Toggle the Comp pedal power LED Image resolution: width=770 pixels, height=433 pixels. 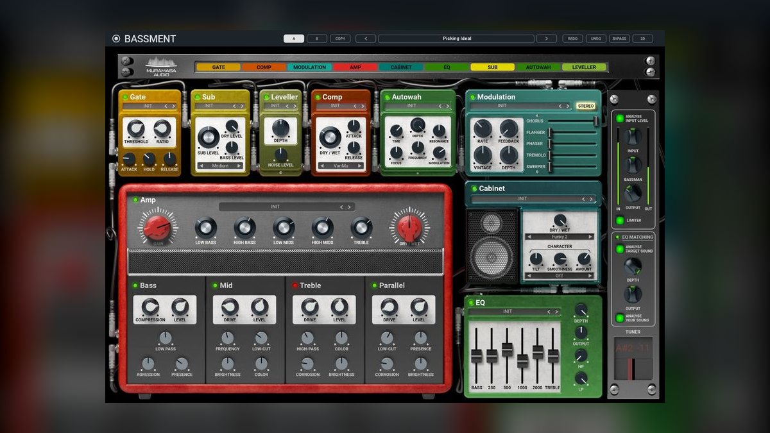(x=317, y=98)
